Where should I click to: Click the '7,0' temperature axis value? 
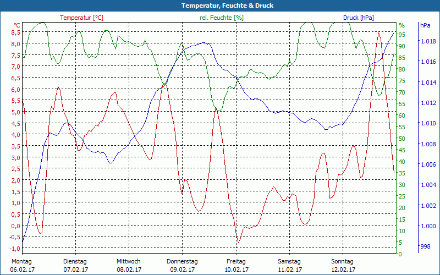16,67
